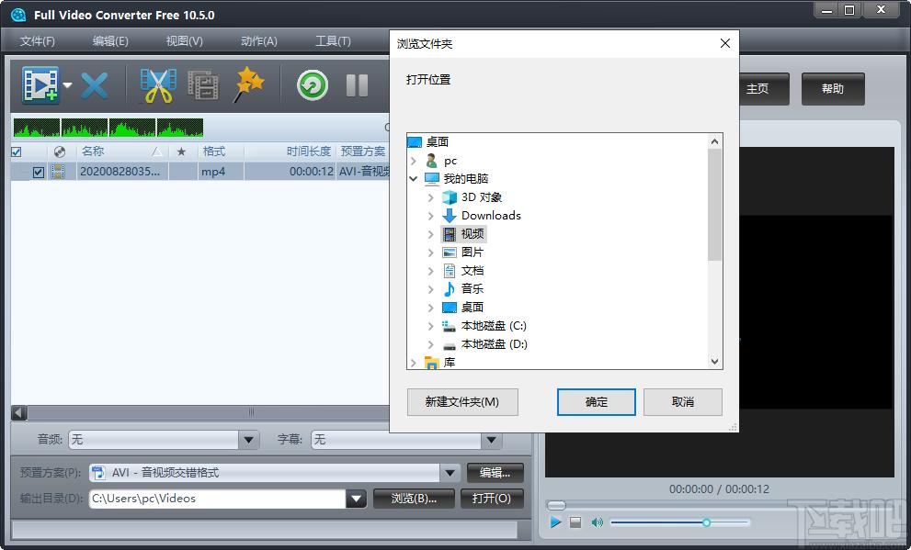Image resolution: width=911 pixels, height=550 pixels.
Task: Click the disc icon column header
Action: pos(59,152)
